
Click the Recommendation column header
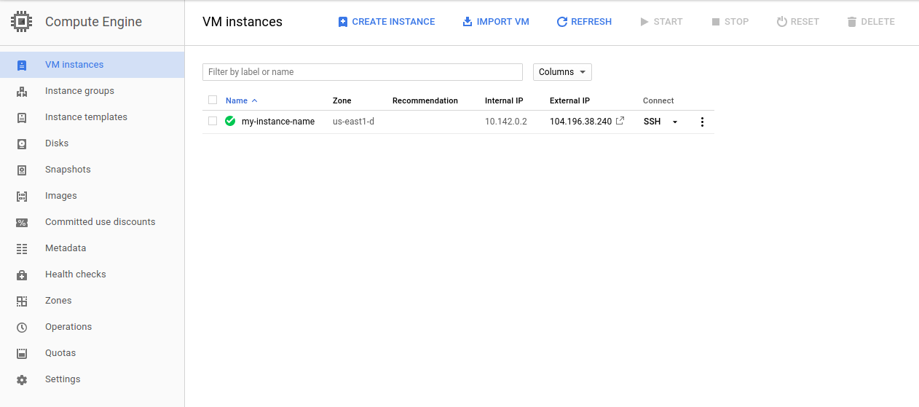coord(425,100)
